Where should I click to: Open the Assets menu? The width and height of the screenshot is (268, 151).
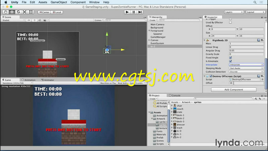[x=43, y=2]
